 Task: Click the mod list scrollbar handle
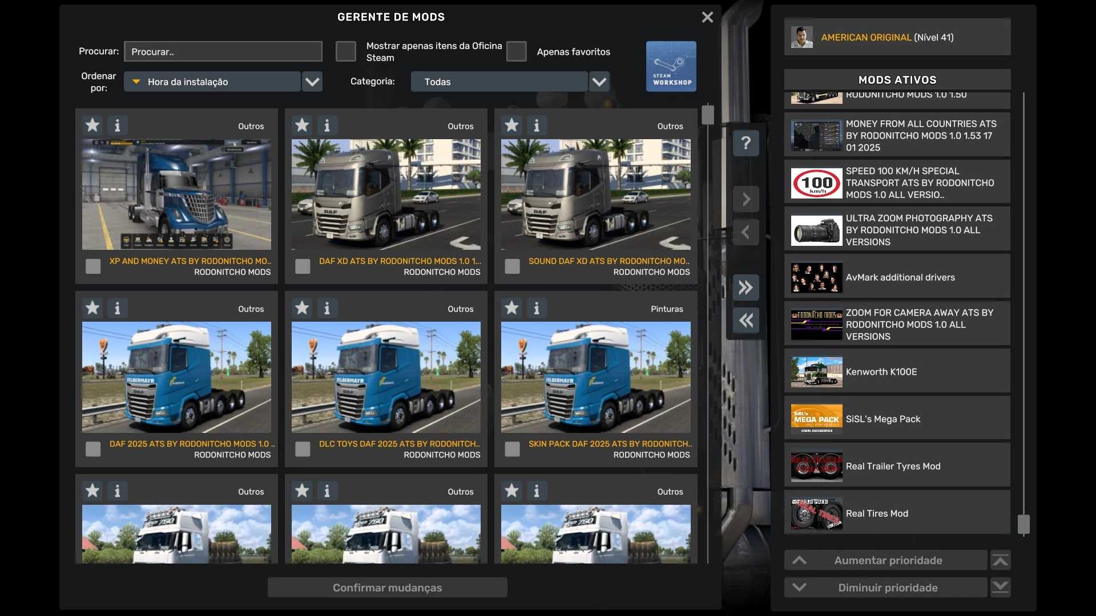[708, 115]
